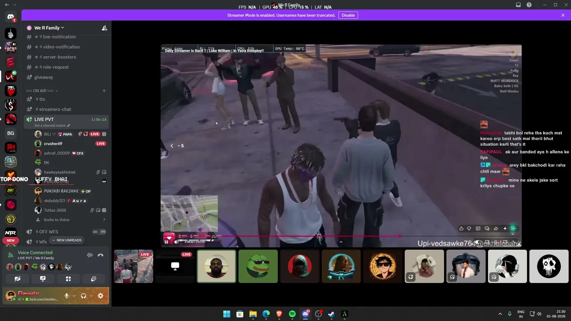Image resolution: width=571 pixels, height=321 pixels.
Task: Open the first live stream thumbnail
Action: click(x=133, y=266)
